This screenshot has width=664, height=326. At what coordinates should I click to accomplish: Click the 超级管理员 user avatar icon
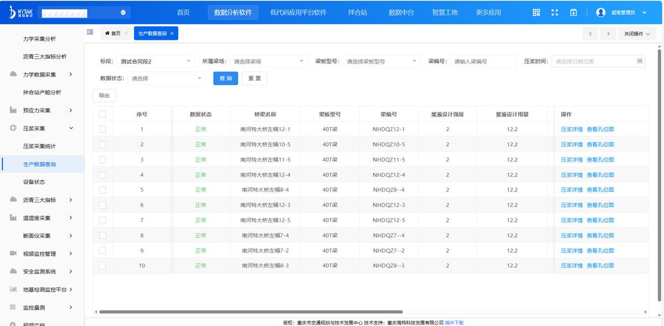pyautogui.click(x=601, y=13)
